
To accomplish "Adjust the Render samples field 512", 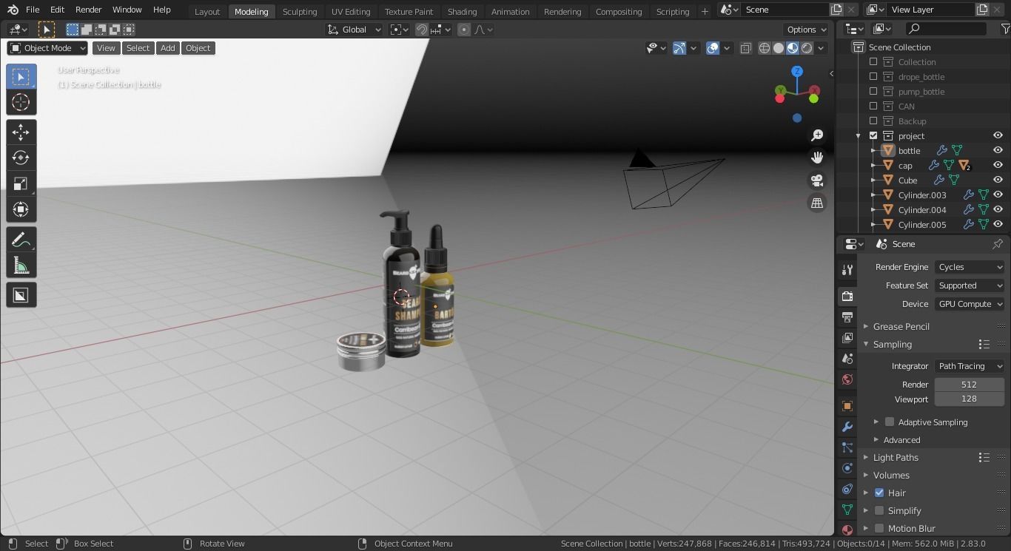I will click(970, 385).
